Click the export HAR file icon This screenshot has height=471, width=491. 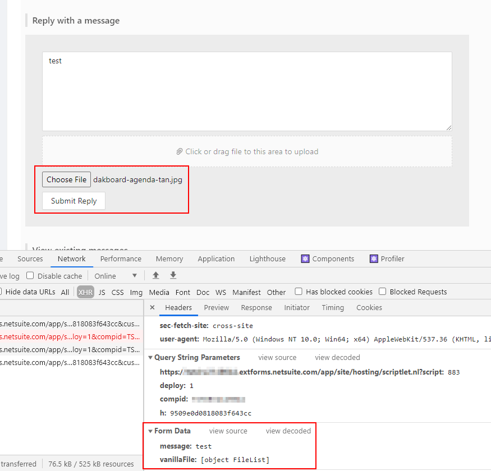click(173, 275)
